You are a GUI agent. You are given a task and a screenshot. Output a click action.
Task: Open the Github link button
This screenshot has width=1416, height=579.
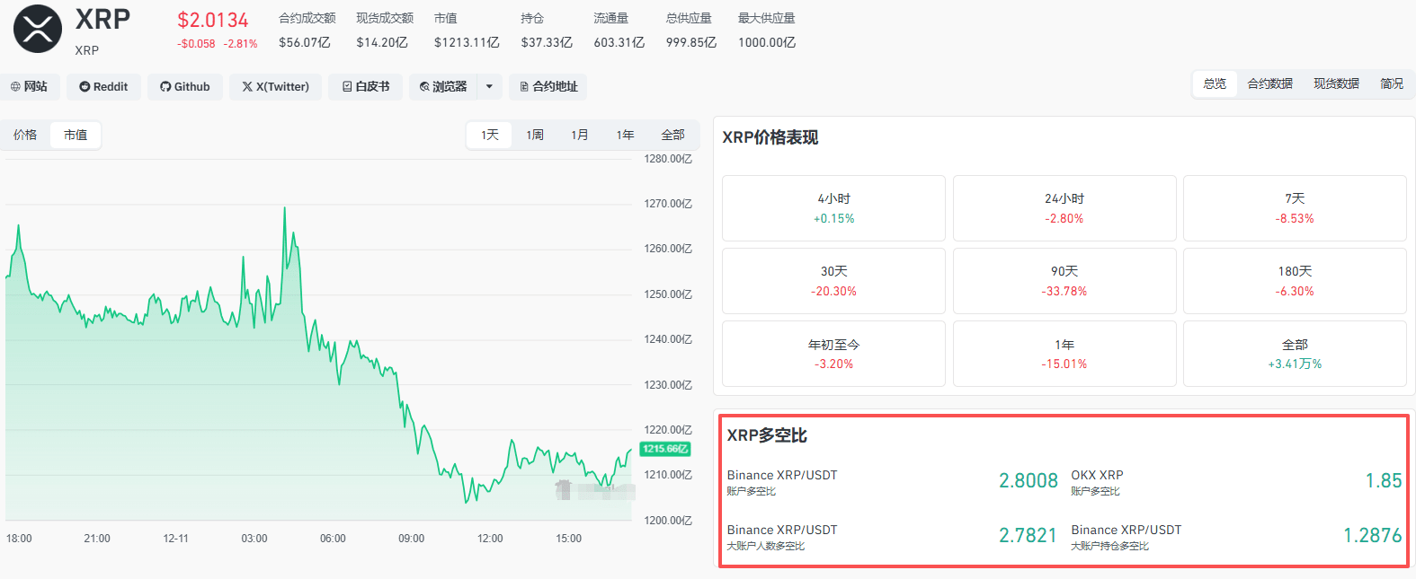185,86
